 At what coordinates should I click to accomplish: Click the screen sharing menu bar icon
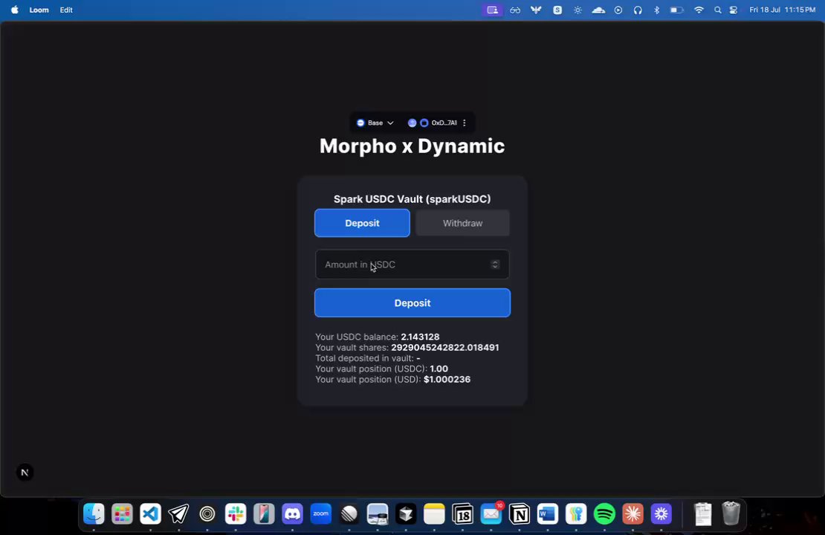493,10
